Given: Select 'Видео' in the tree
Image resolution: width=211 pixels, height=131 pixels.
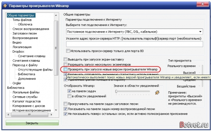Looking at the screenshot, I should coord(17,42).
